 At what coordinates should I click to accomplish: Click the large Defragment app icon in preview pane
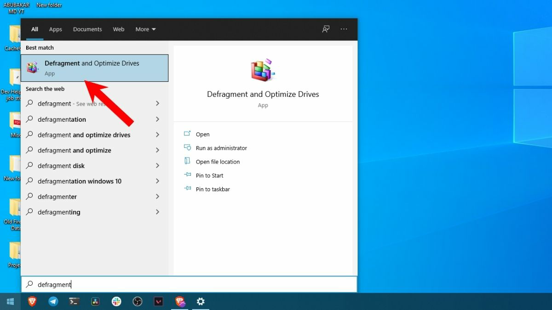point(263,70)
